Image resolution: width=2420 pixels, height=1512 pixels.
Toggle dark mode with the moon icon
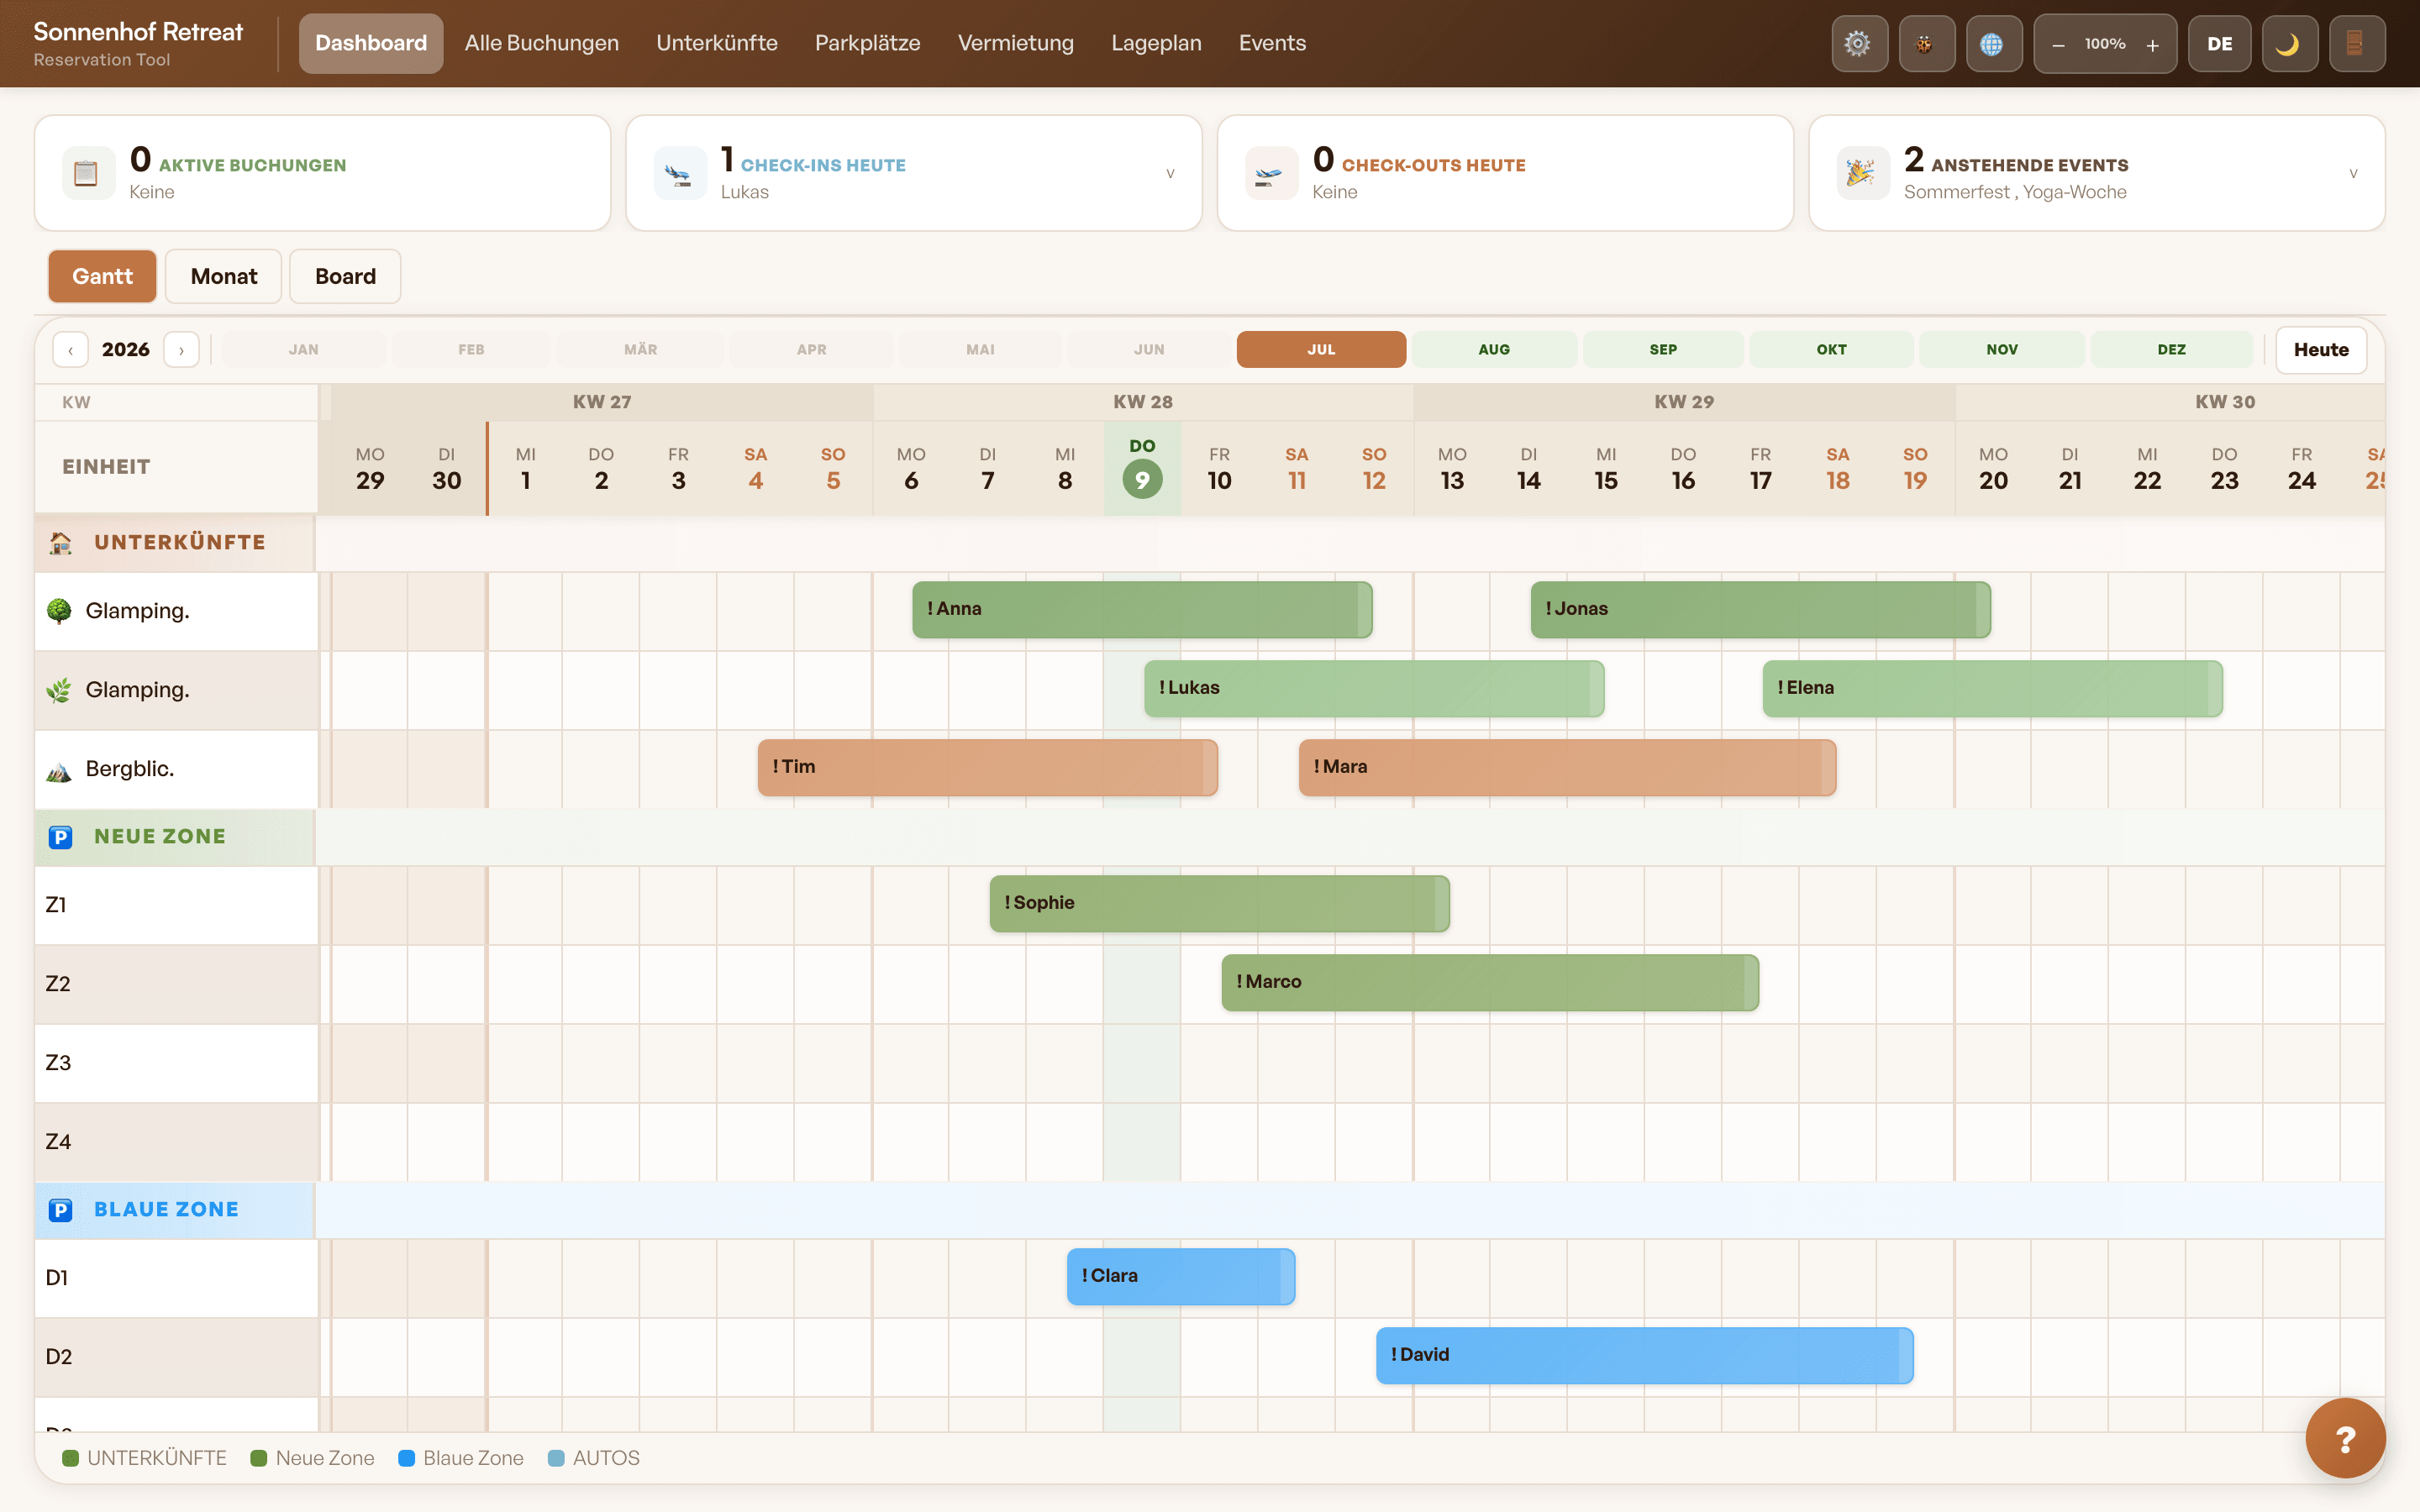coord(2289,43)
